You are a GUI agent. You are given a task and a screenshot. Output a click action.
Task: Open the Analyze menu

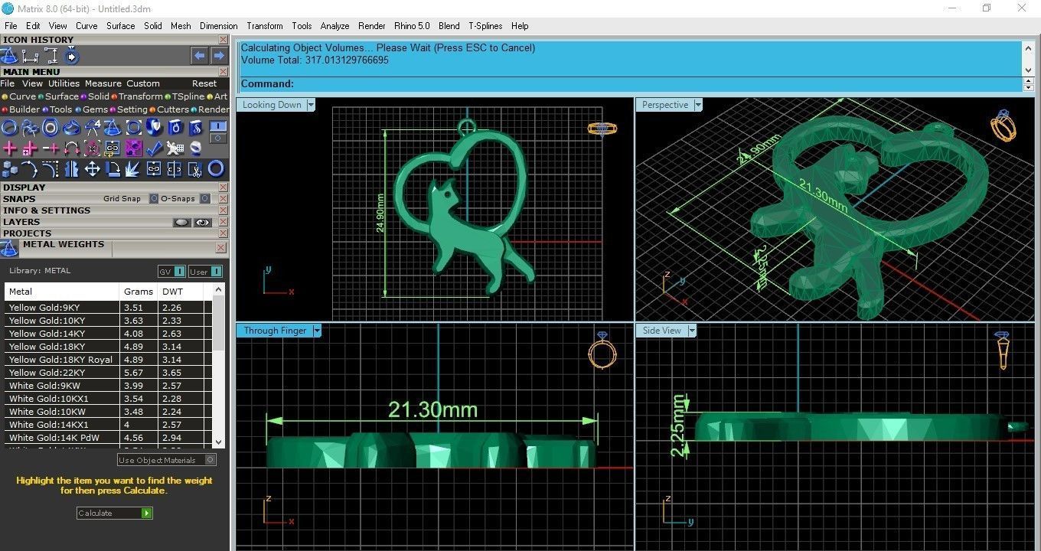(x=334, y=26)
